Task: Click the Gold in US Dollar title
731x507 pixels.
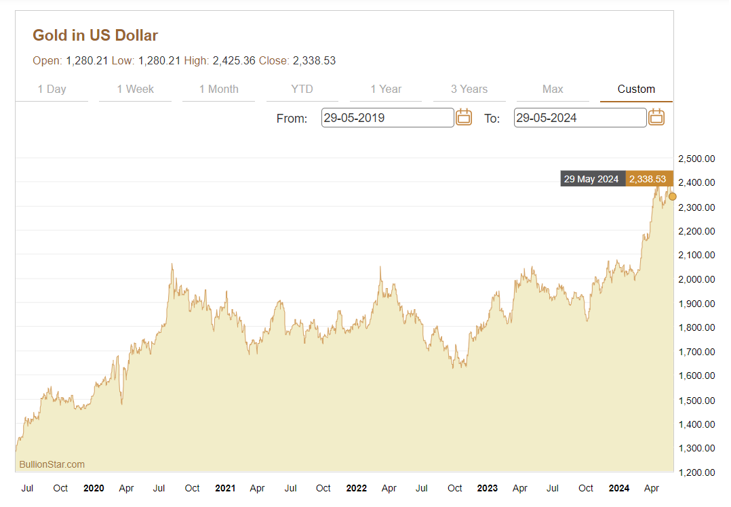Action: 95,35
